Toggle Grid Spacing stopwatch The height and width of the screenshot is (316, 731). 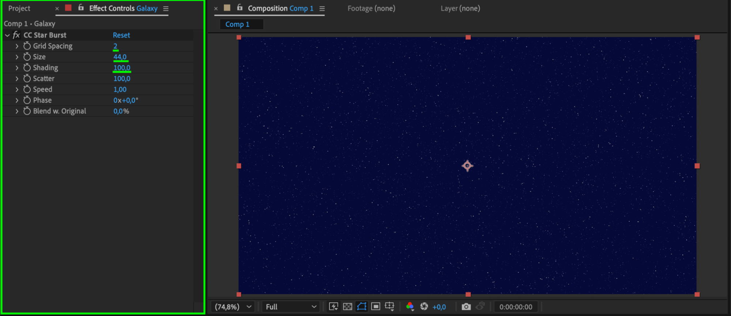pos(27,46)
